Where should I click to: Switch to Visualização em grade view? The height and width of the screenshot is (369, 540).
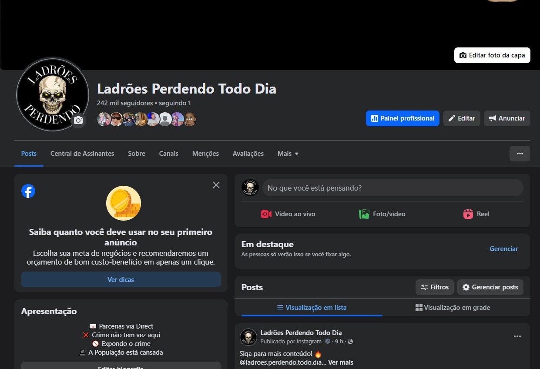tap(453, 308)
